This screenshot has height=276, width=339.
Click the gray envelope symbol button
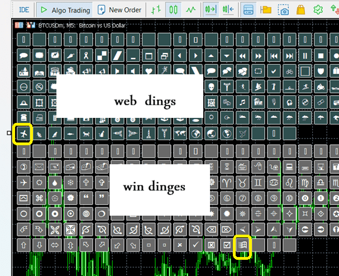[39, 166]
